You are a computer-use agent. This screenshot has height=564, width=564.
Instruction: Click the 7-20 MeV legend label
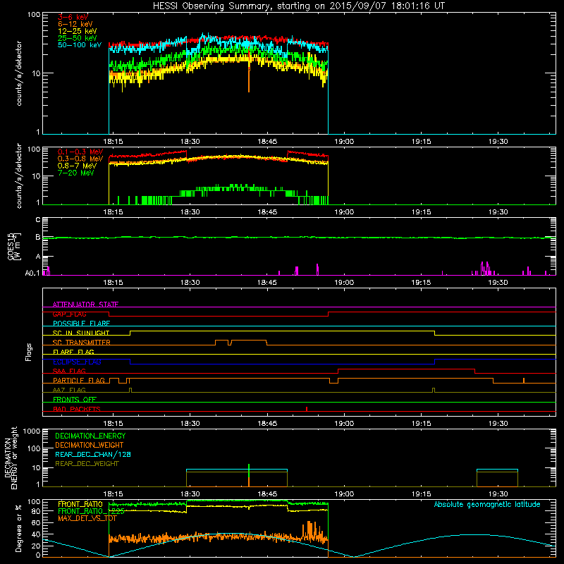coord(76,173)
